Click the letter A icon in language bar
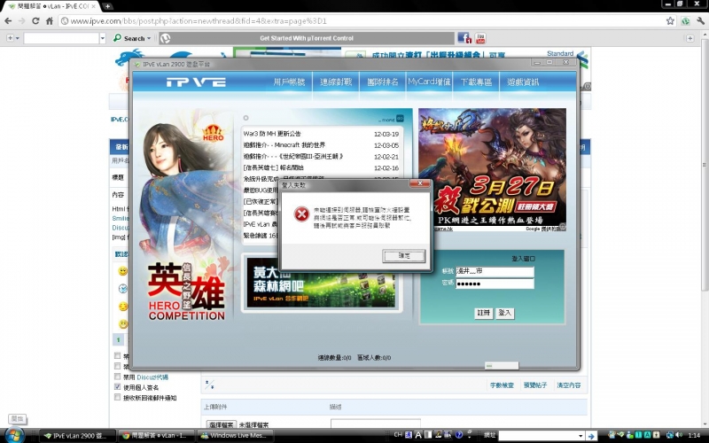The height and width of the screenshot is (443, 709). 418,435
